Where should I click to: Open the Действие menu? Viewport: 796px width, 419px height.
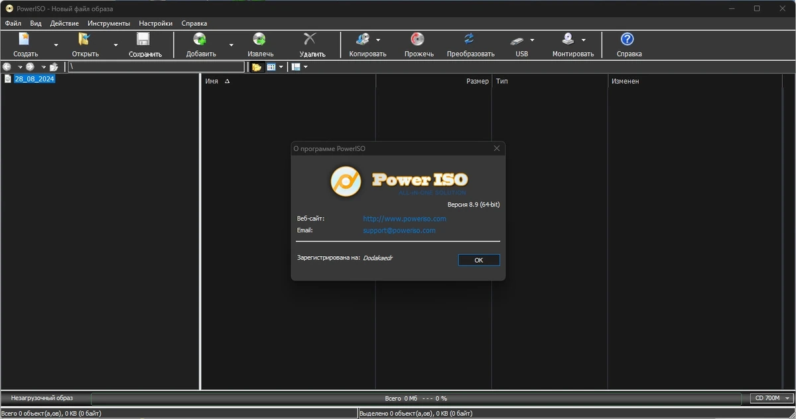[x=64, y=23]
